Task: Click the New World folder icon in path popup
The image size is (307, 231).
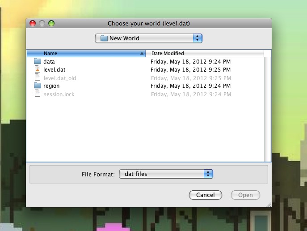Action: click(104, 38)
